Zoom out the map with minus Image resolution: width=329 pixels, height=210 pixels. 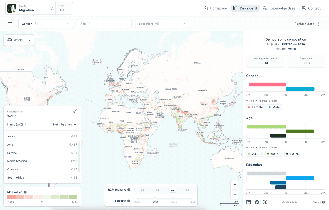tap(235, 195)
